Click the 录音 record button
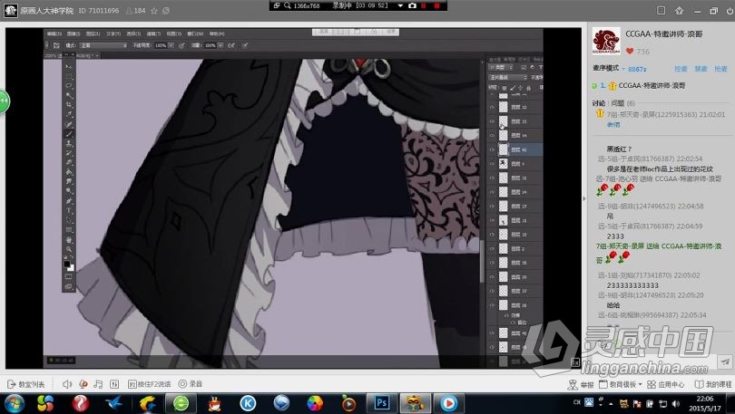The image size is (735, 414). [191, 384]
